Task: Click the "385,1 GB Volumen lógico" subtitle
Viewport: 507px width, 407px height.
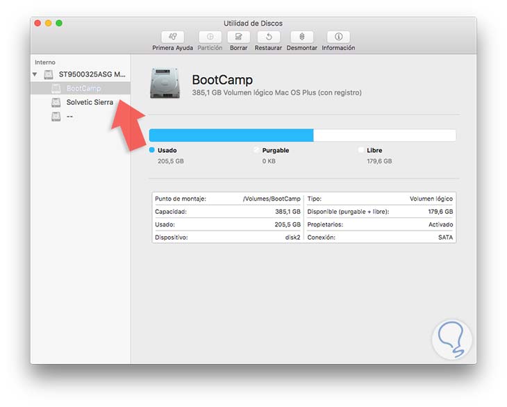Action: [277, 93]
